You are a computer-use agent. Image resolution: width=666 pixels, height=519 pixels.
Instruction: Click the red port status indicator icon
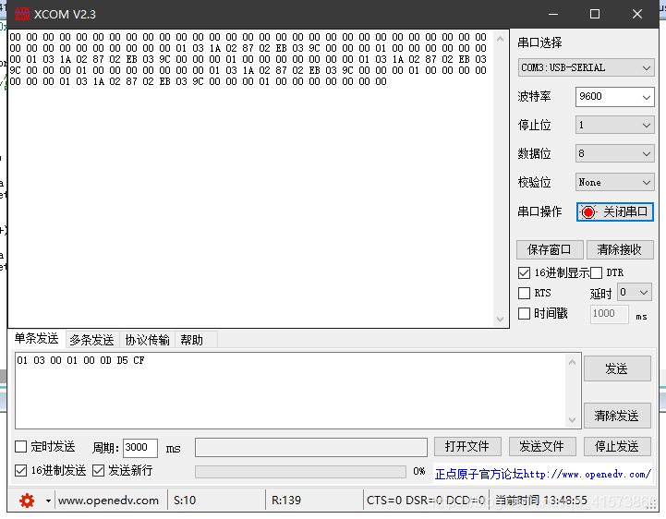[588, 211]
